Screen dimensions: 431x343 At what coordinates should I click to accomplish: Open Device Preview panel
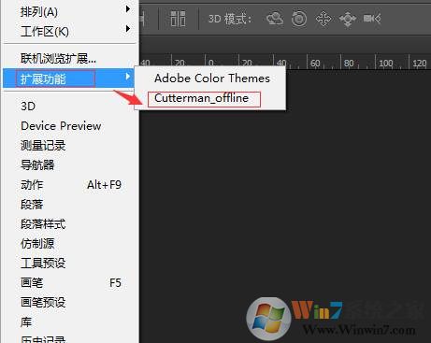(70, 126)
